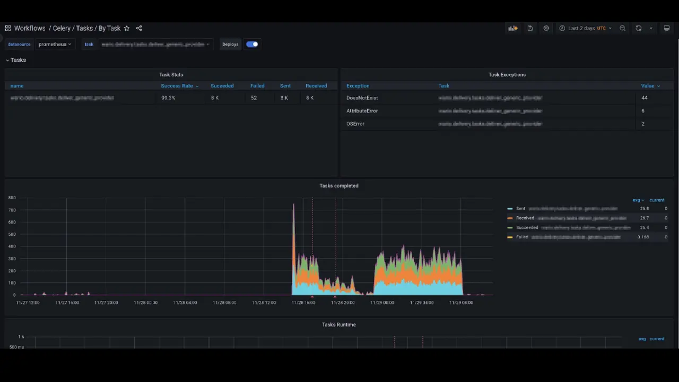Click the Received series orange color swatch
The height and width of the screenshot is (382, 679).
510,218
